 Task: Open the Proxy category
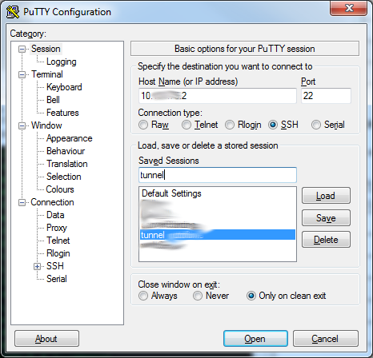point(56,228)
